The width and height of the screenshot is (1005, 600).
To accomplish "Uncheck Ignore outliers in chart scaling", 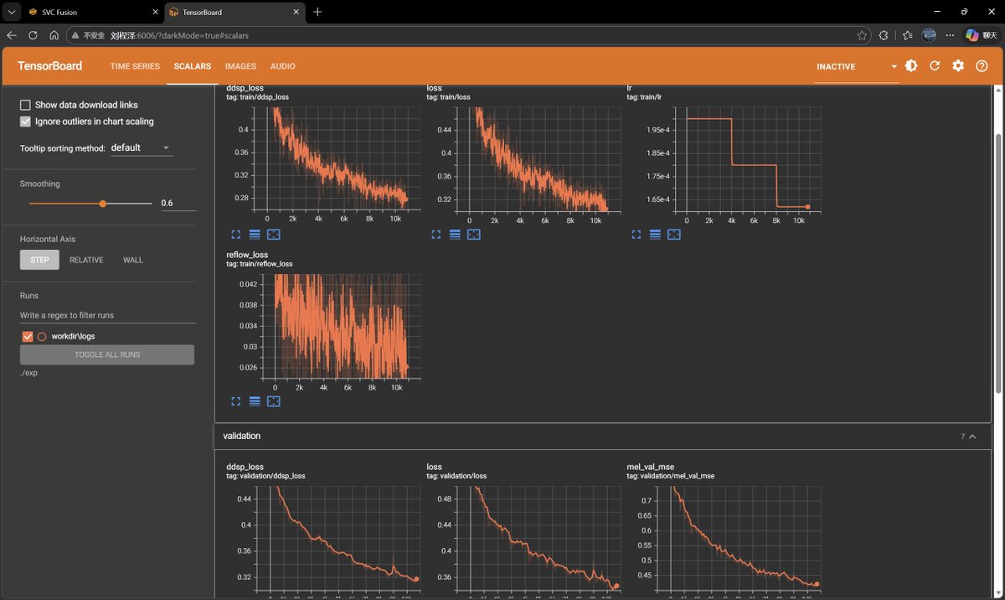I will coord(25,122).
